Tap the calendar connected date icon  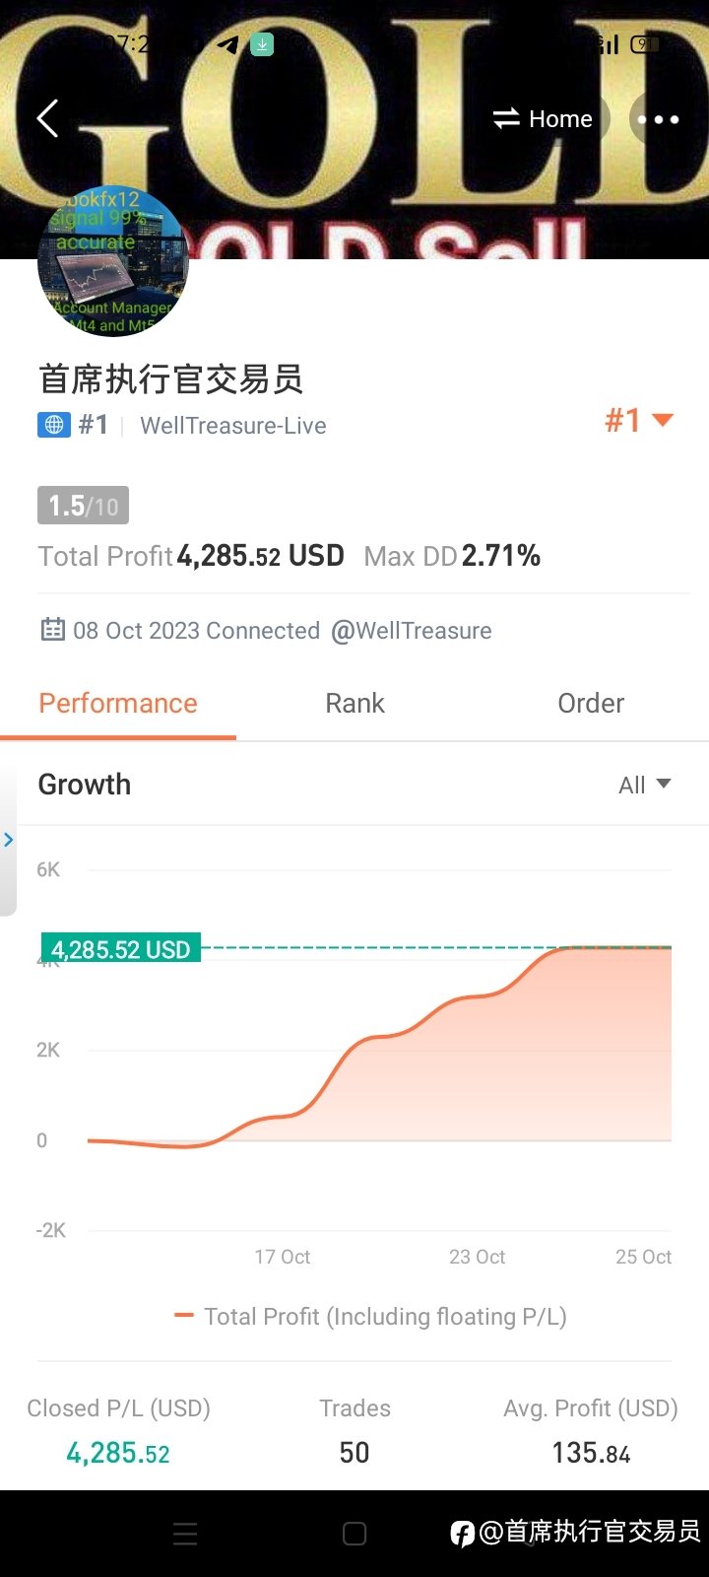tap(52, 630)
